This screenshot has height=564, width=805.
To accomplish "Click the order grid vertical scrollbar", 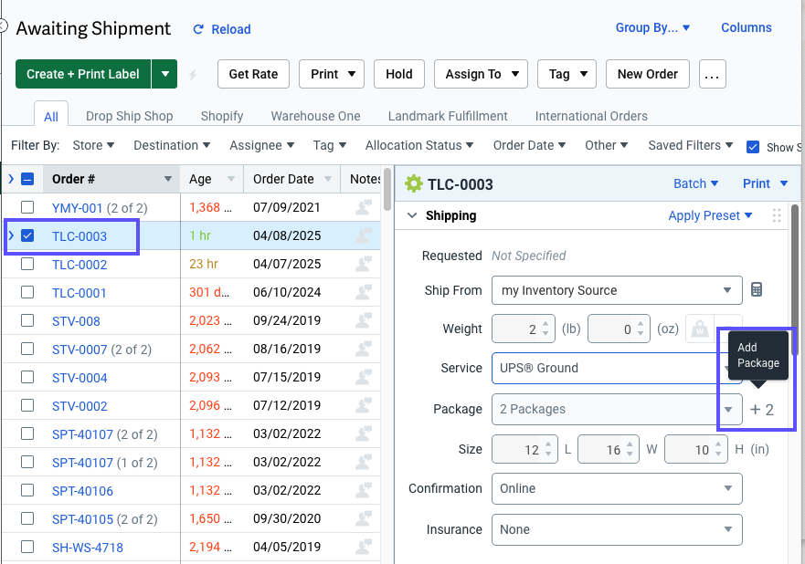I will click(x=387, y=190).
